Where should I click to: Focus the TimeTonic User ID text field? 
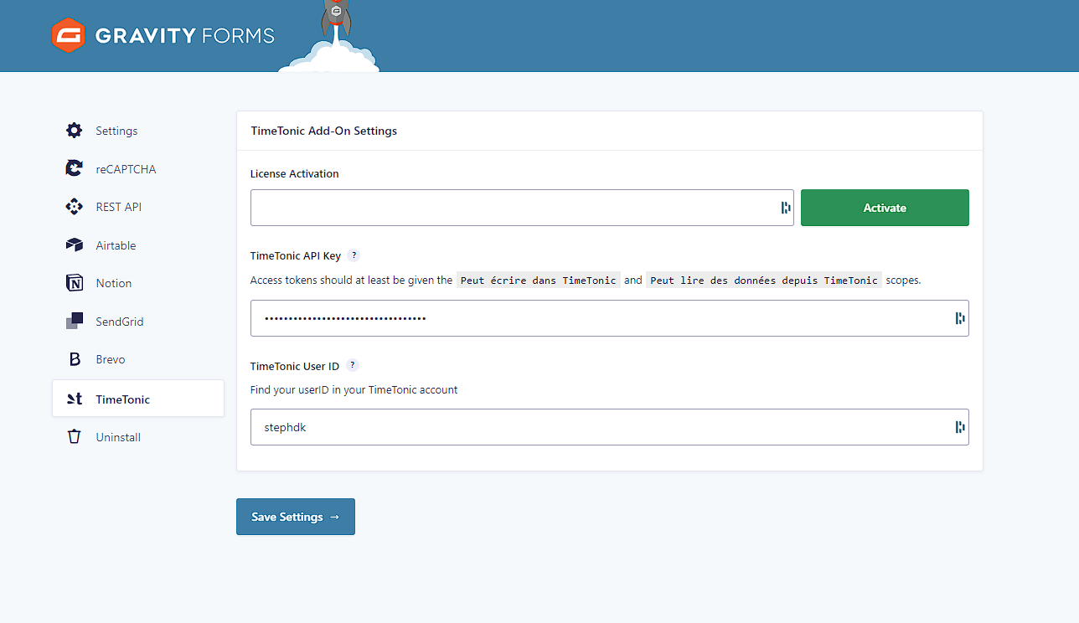pyautogui.click(x=599, y=427)
